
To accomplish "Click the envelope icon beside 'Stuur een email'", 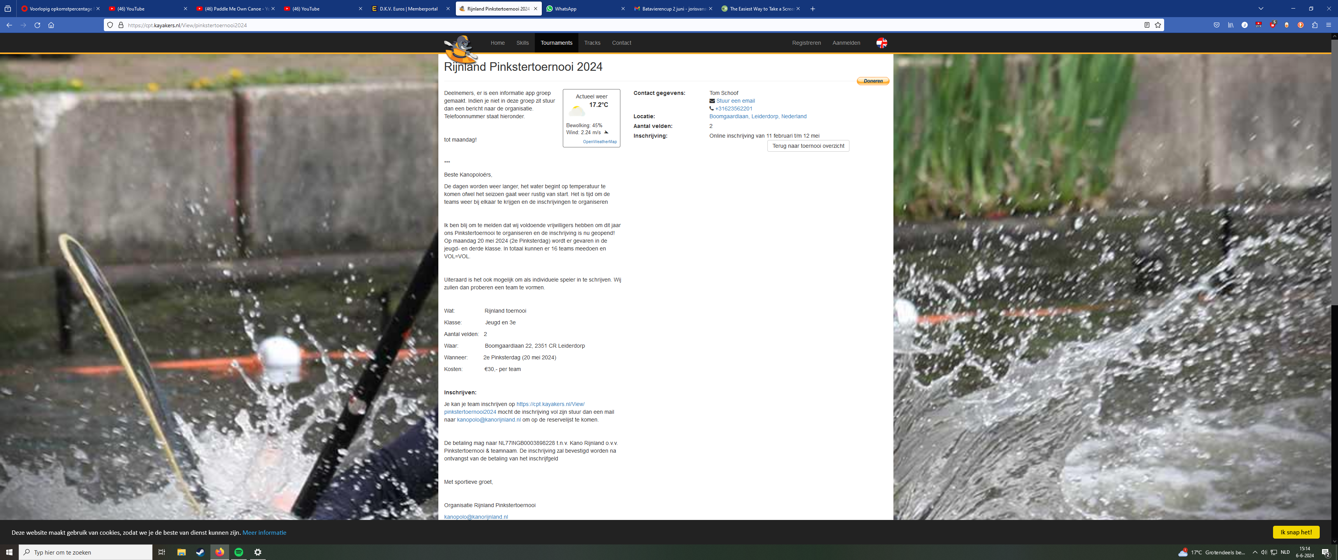I will (x=712, y=101).
